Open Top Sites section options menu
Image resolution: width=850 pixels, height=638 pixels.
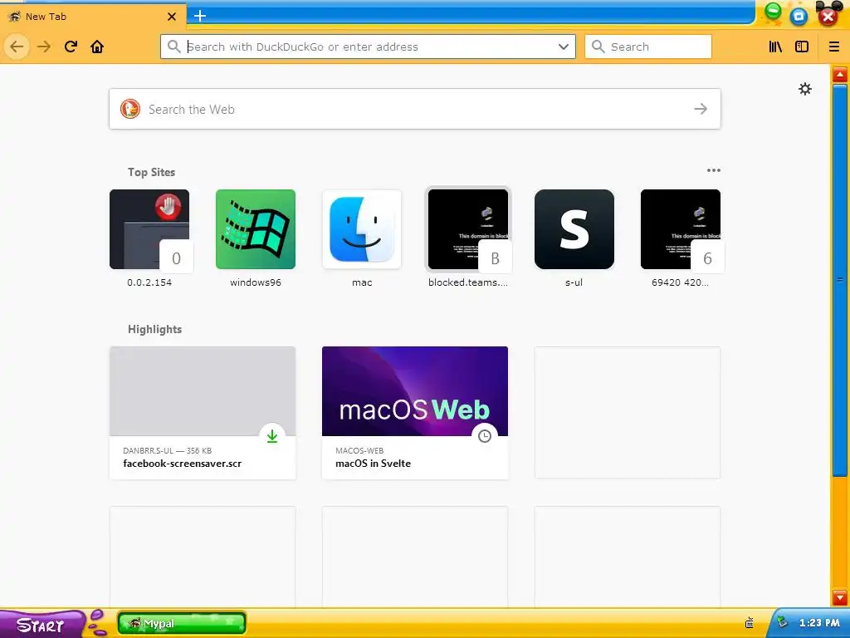click(713, 170)
